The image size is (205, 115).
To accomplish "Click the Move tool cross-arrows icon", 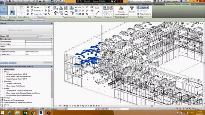I will 56,13.
